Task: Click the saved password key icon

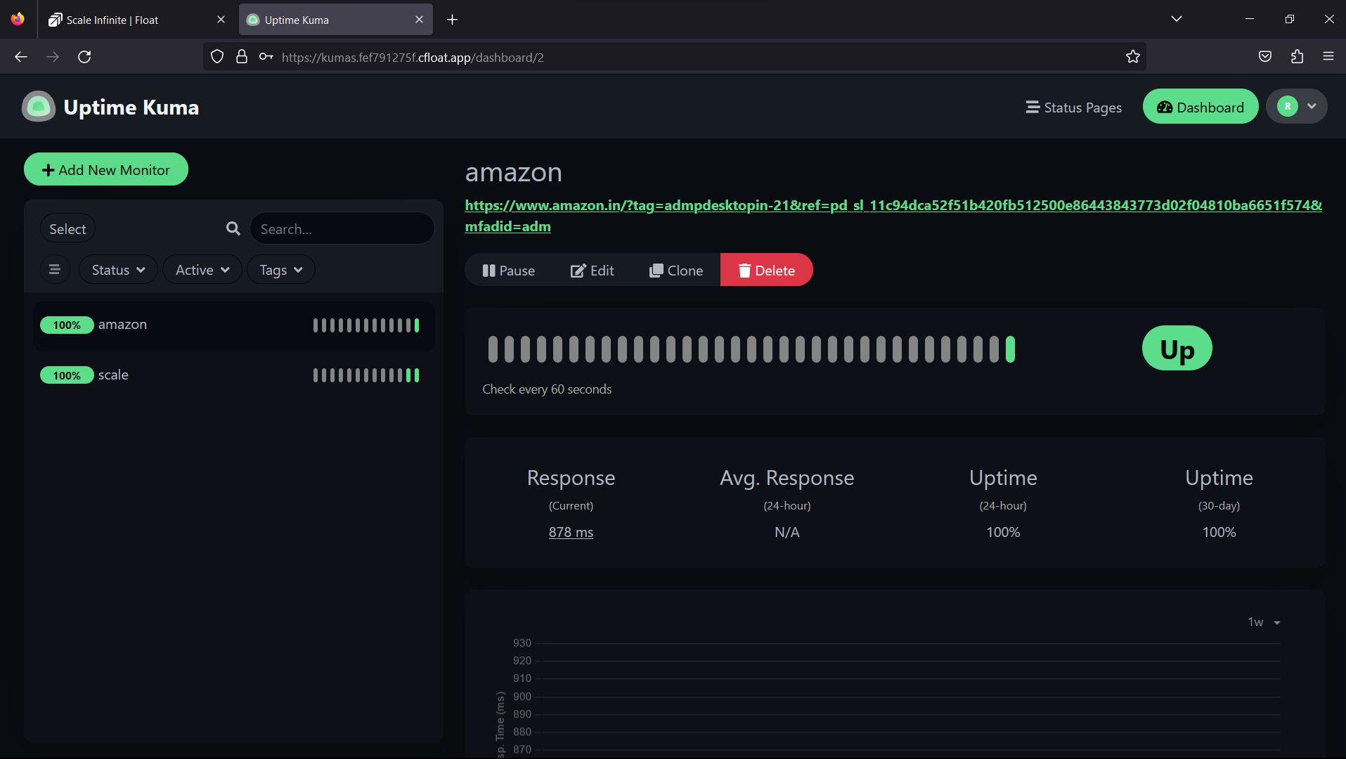Action: [x=266, y=57]
